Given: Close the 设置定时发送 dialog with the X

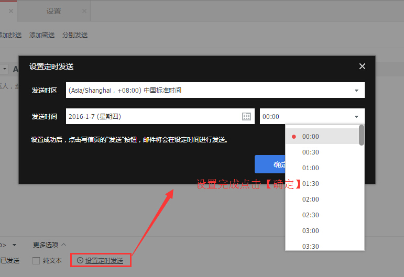Looking at the screenshot, I should point(362,67).
